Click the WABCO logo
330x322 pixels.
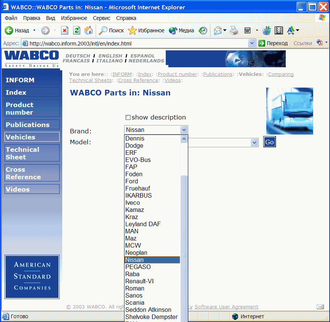pos(31,59)
